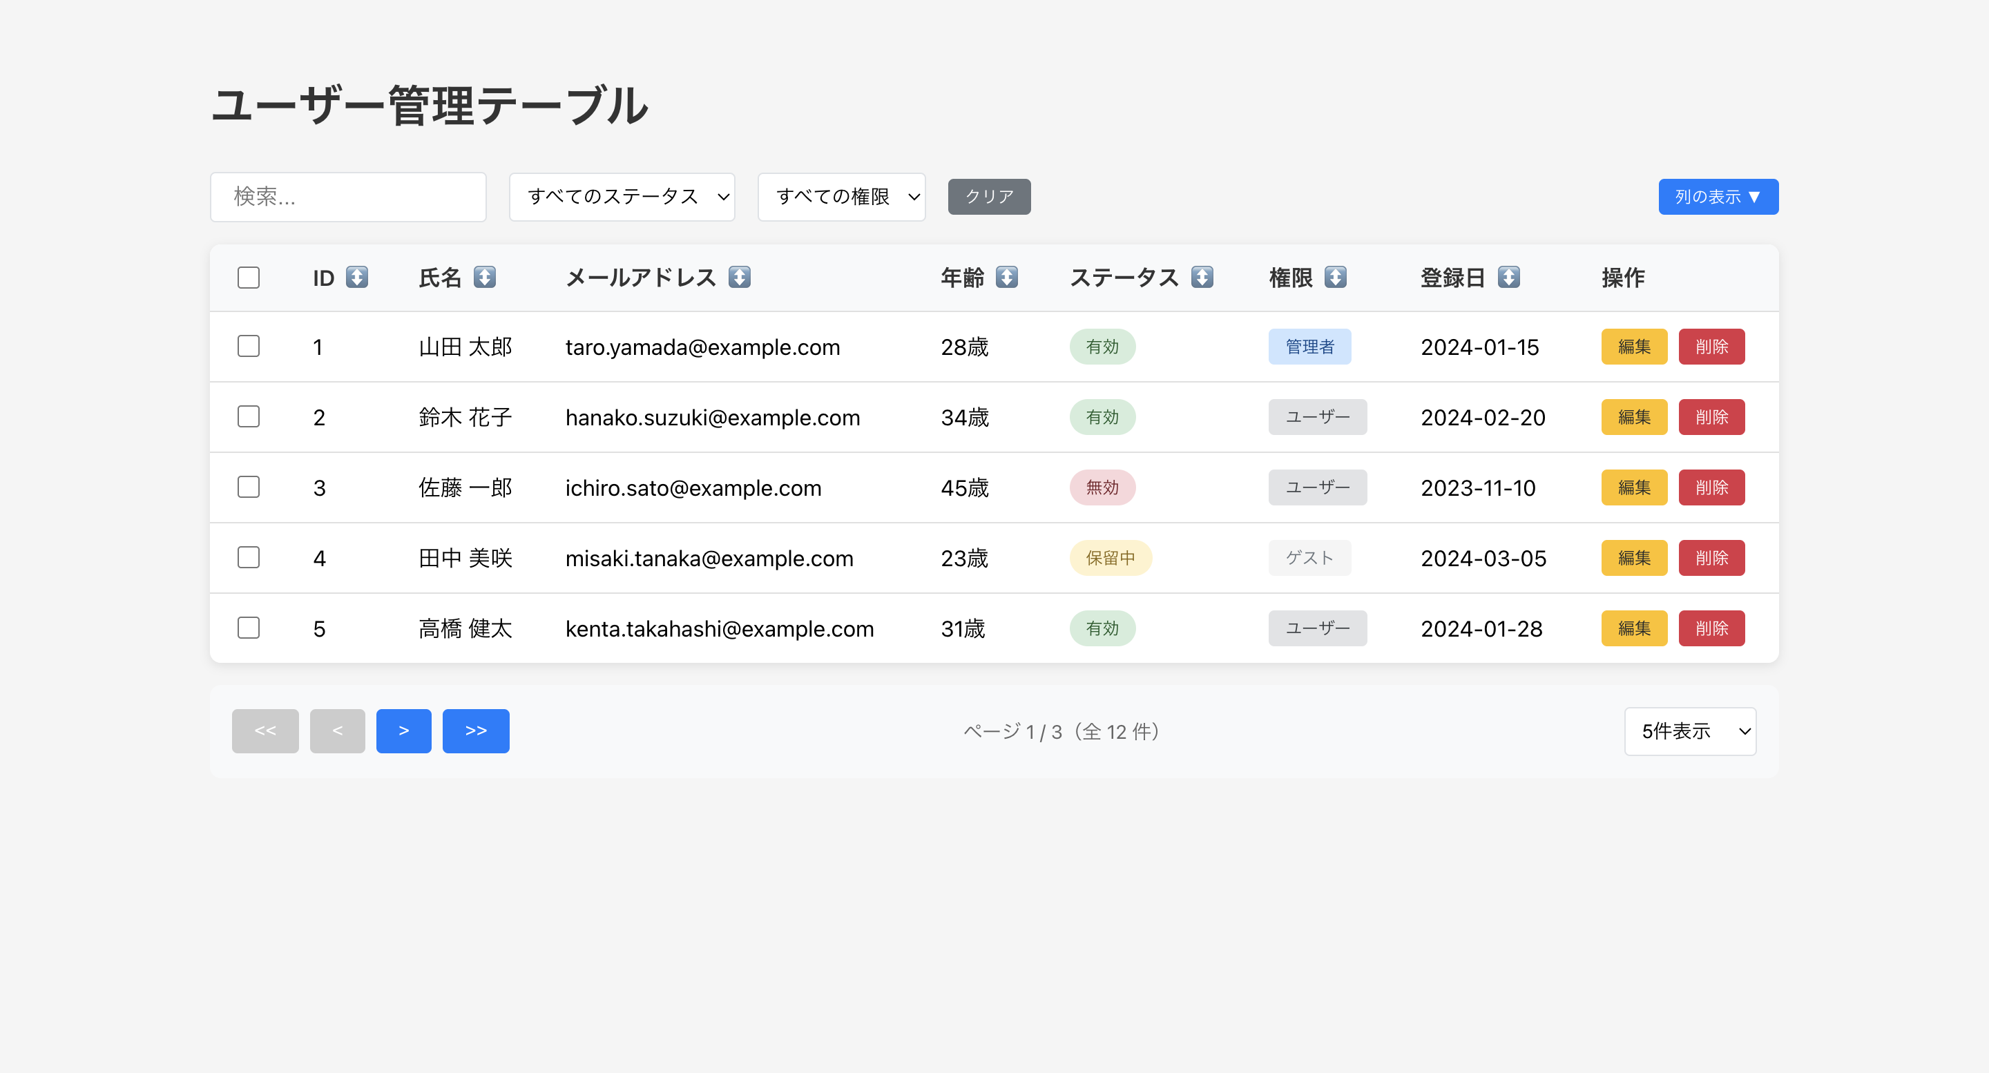Sort table by ID column icon

(357, 277)
